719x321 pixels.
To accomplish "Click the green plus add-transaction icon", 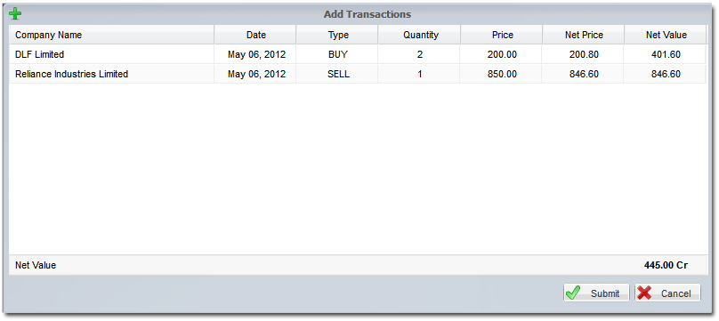I will click(15, 13).
